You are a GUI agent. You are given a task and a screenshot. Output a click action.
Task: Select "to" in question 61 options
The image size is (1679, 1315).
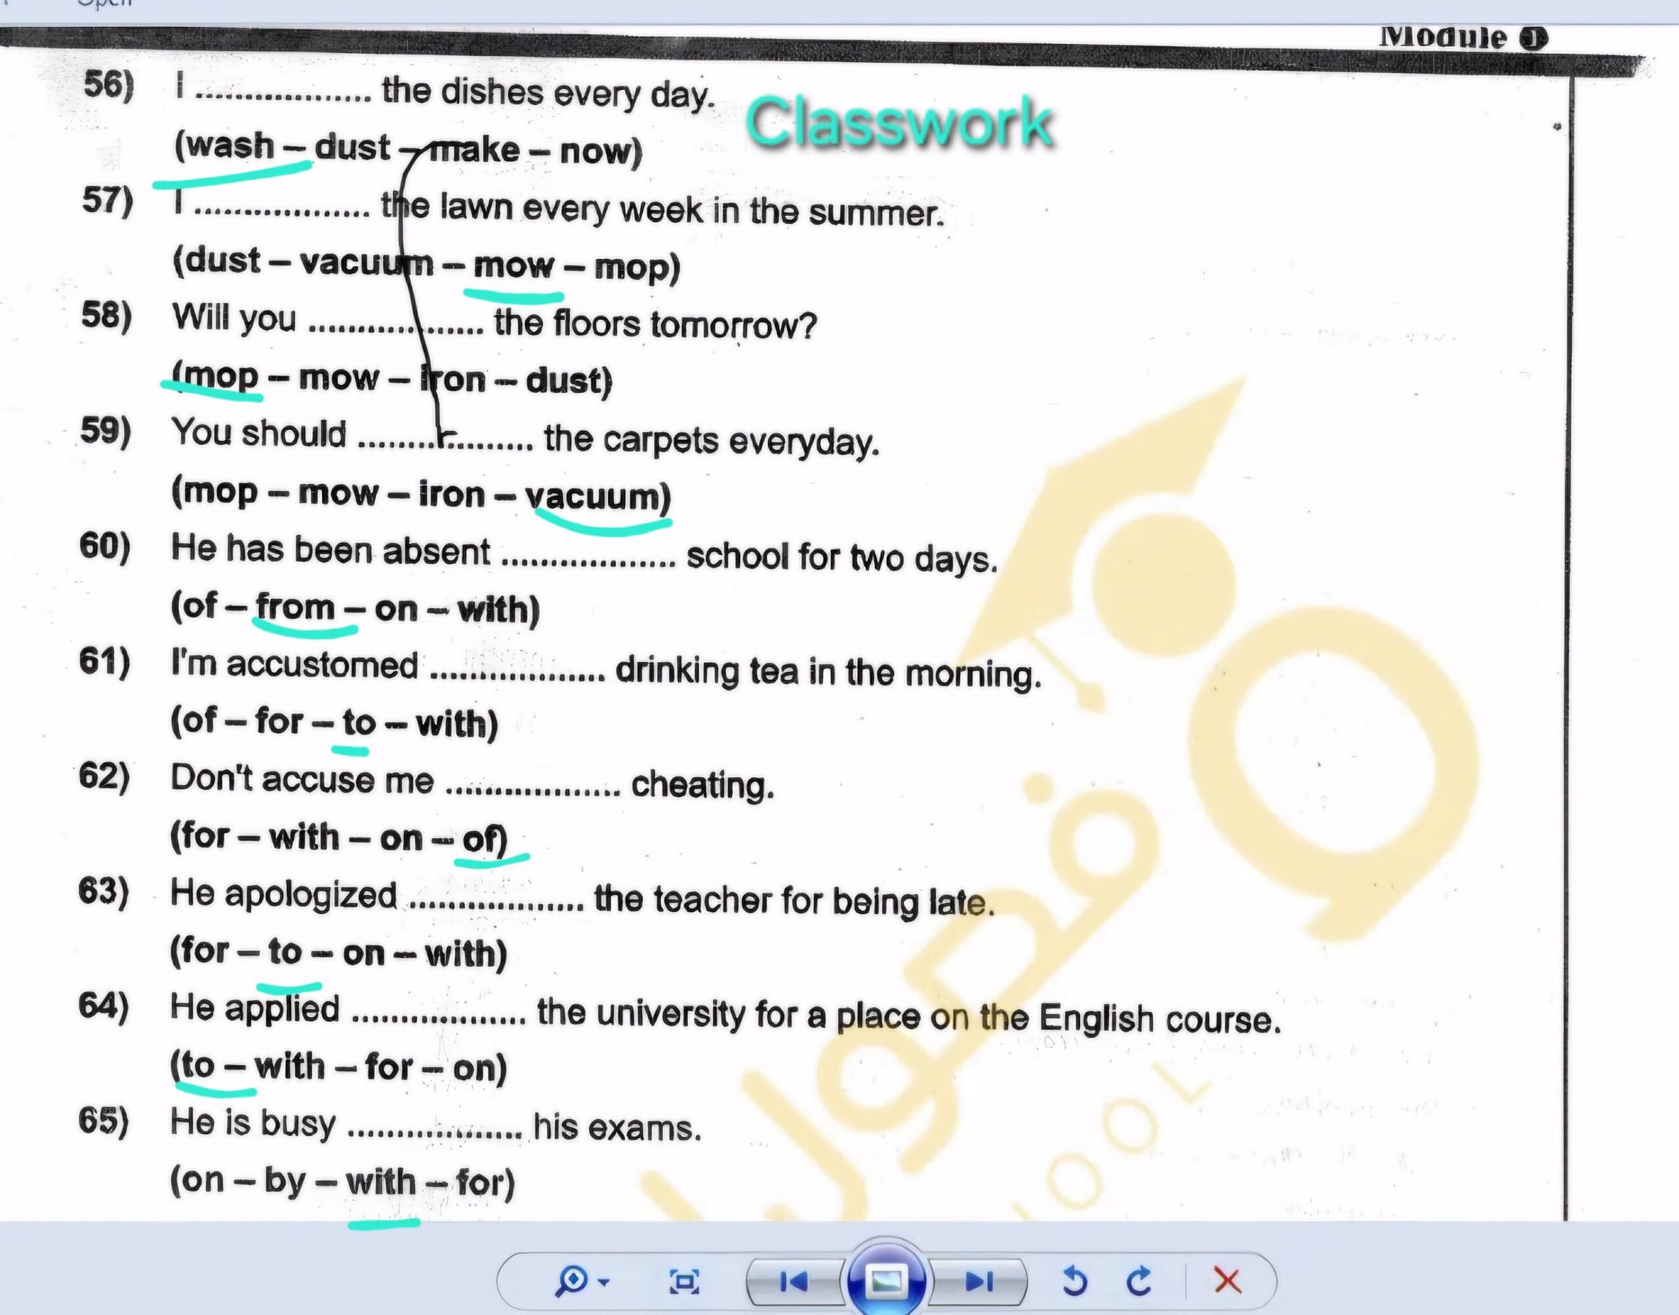(x=359, y=722)
